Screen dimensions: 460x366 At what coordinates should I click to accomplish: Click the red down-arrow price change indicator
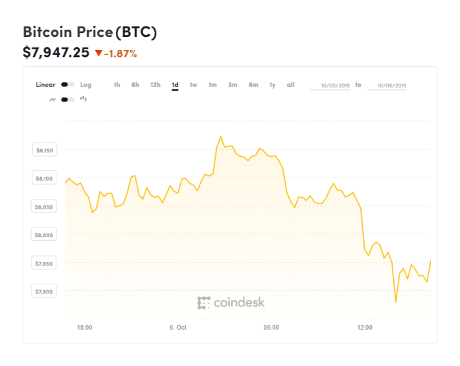pyautogui.click(x=98, y=53)
